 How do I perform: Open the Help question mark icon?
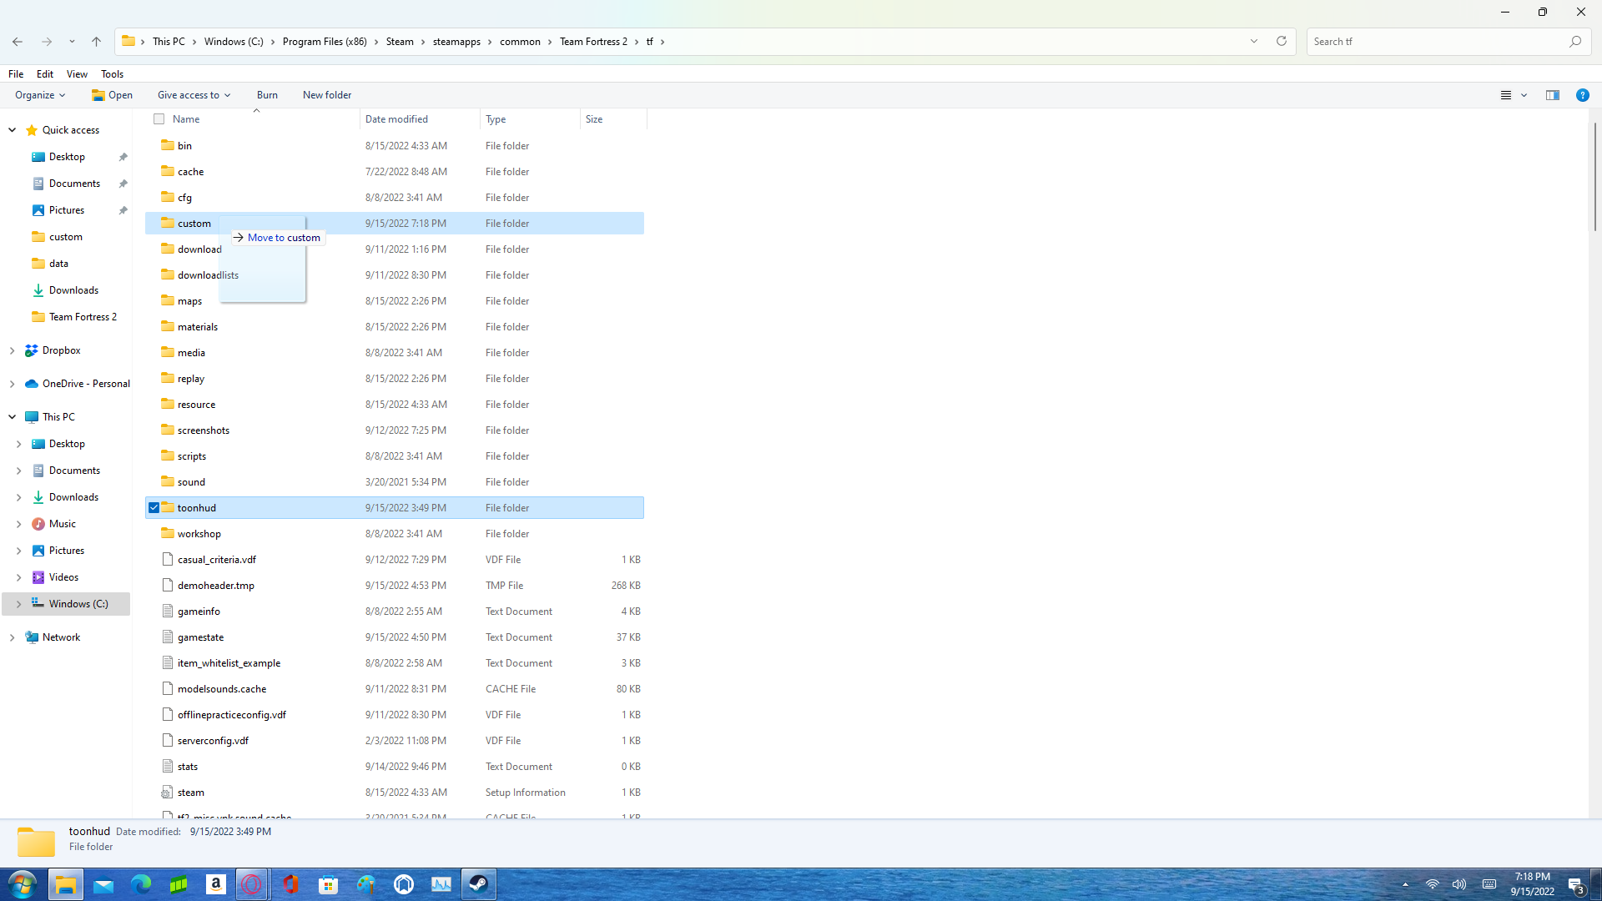[1582, 95]
